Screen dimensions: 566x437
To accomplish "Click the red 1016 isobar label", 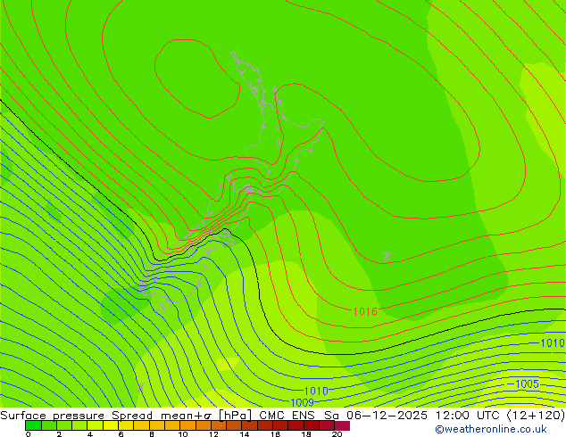I will [x=365, y=311].
